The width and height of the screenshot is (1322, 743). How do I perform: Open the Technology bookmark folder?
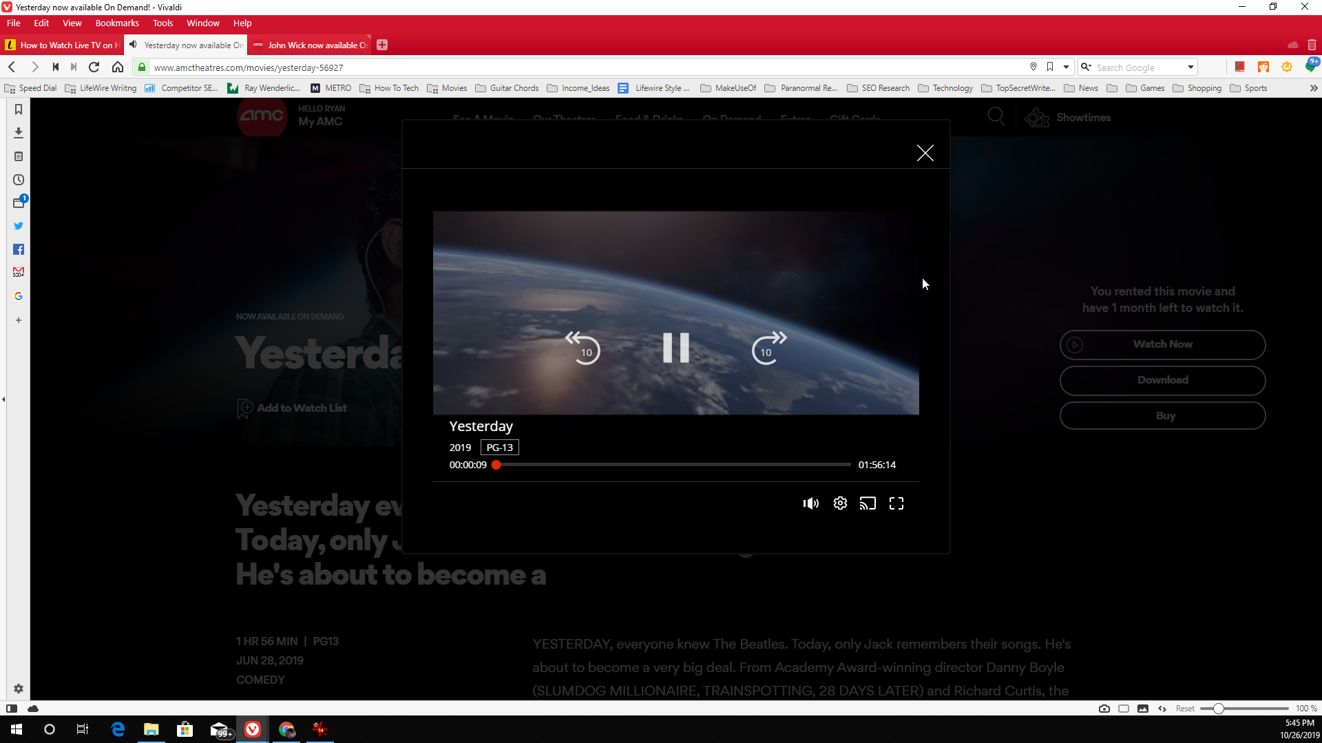[x=945, y=88]
